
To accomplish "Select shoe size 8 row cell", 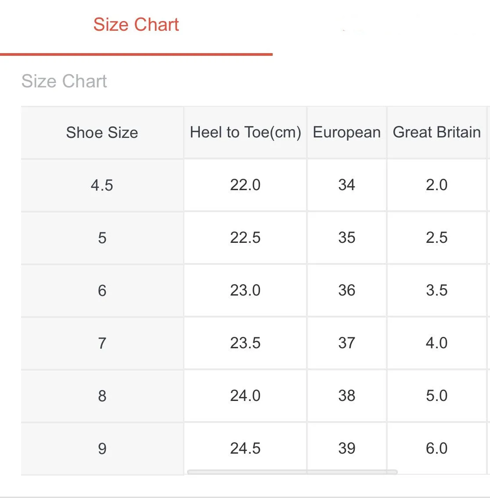I will pos(102,396).
